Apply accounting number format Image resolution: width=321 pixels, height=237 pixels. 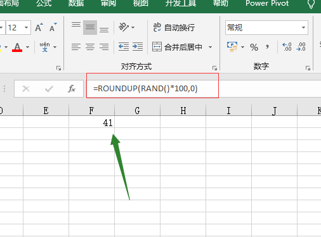[x=232, y=47]
